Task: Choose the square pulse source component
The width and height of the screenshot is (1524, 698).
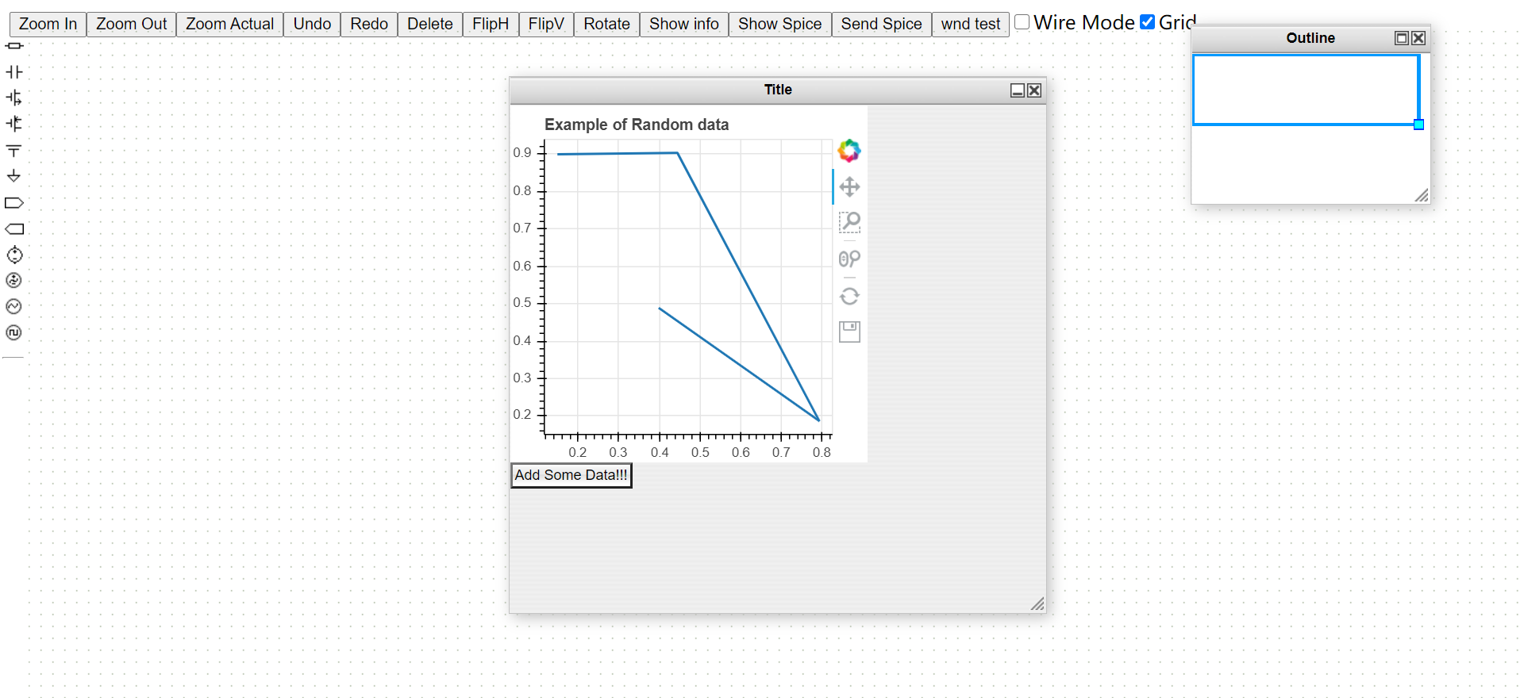Action: 13,333
